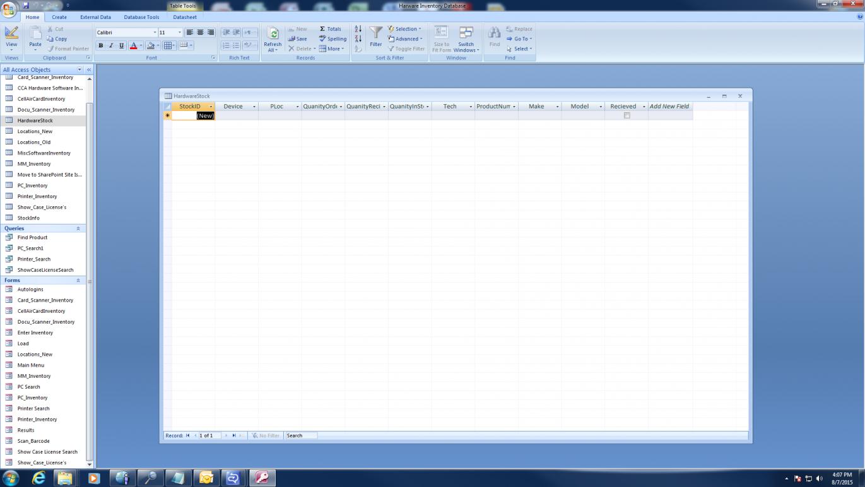Expand the Advanced filter dropdown
This screenshot has width=865, height=487.
point(405,38)
